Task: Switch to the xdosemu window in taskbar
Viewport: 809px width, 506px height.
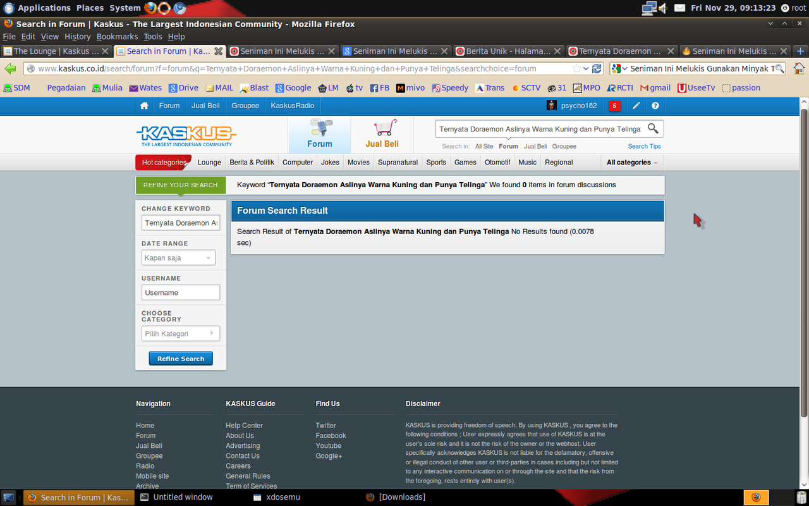Action: point(276,497)
